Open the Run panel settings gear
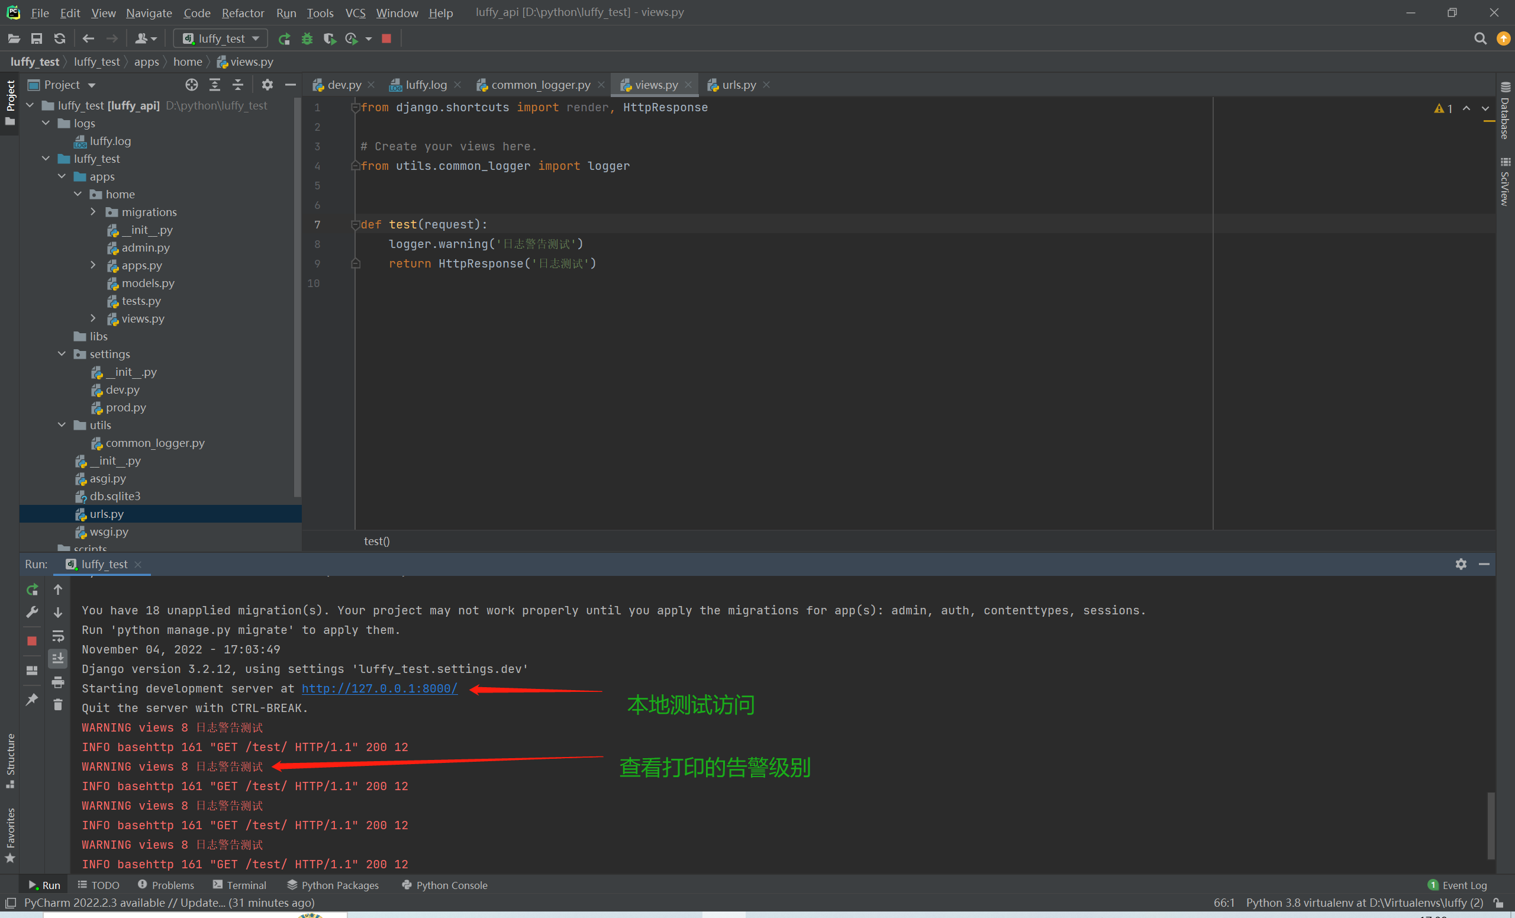This screenshot has width=1515, height=918. tap(1461, 564)
